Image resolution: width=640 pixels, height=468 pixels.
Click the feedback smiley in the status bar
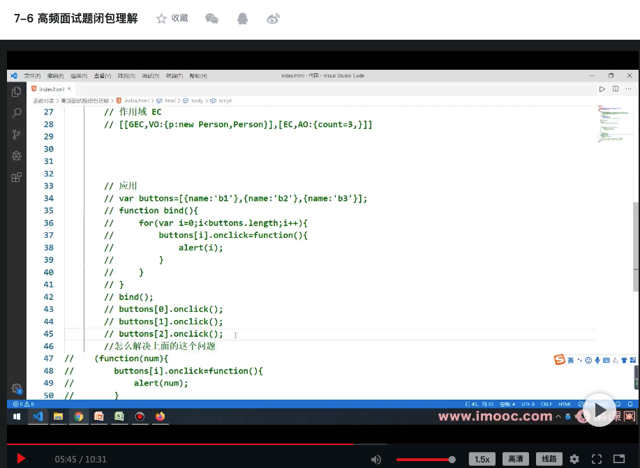coord(618,404)
